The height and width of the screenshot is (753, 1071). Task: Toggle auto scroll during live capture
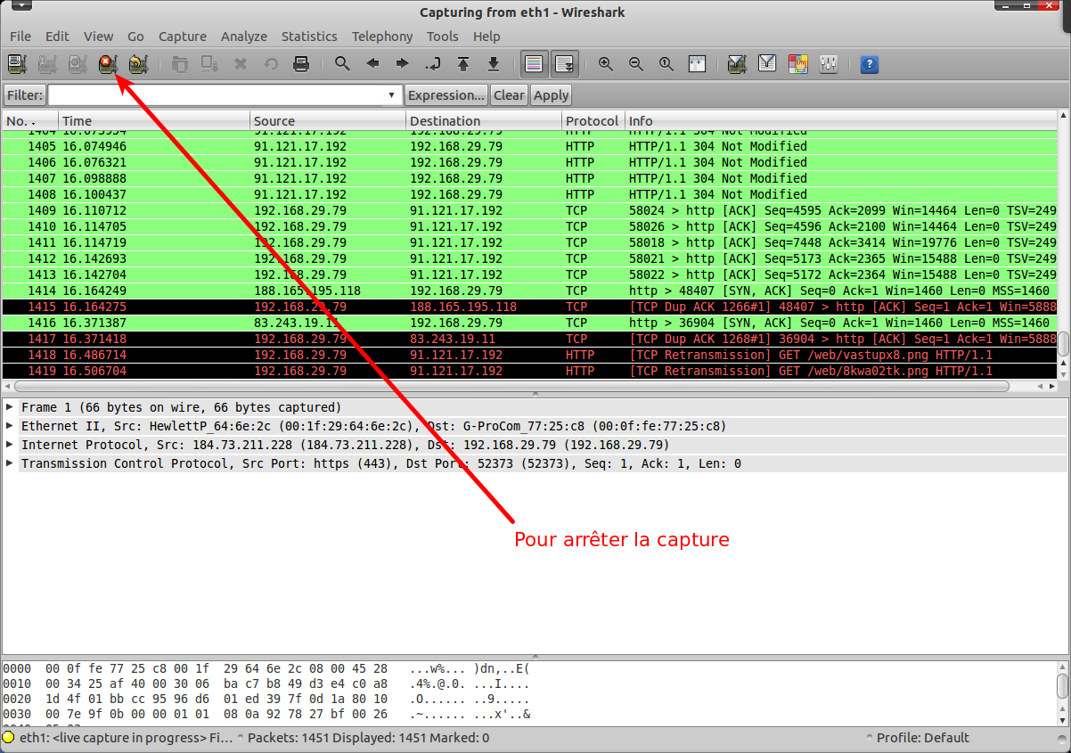564,64
